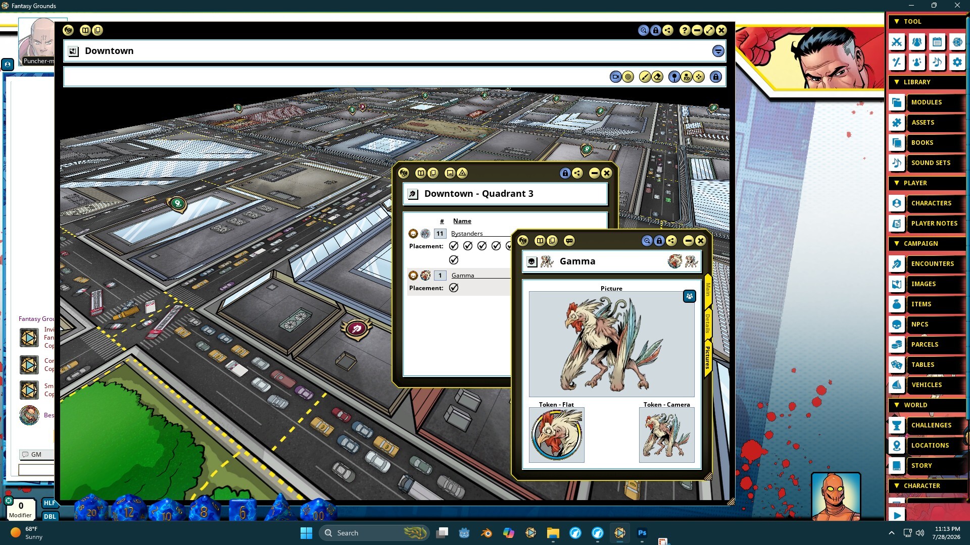Screen dimensions: 970x545
Task: Toggle the lock in Downtown image toolbar
Action: (715, 77)
